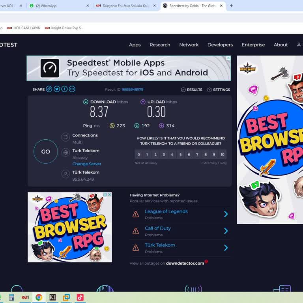
Task: Click the Türk Telekom user icon
Action: [65, 174]
